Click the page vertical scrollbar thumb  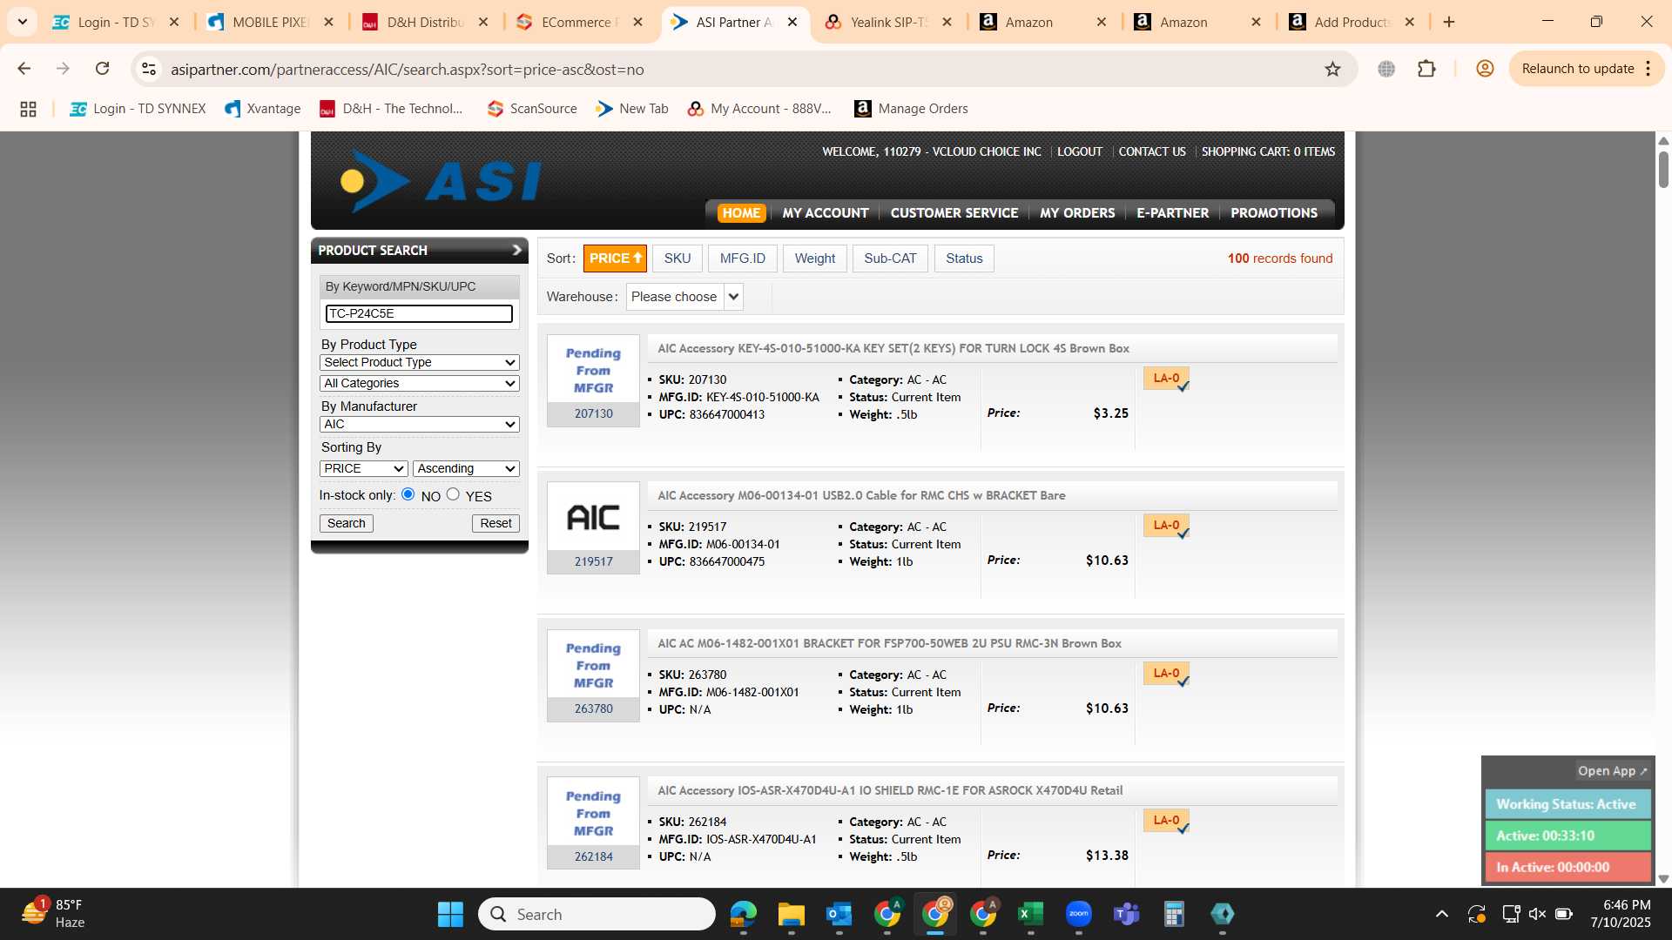[x=1663, y=170]
